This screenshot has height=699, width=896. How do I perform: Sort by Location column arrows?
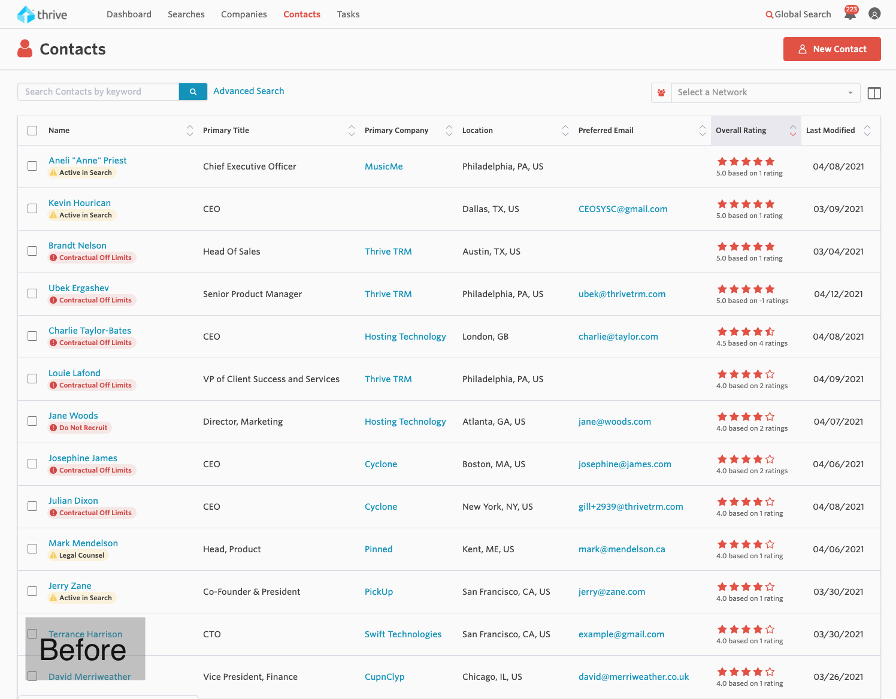[x=565, y=131]
